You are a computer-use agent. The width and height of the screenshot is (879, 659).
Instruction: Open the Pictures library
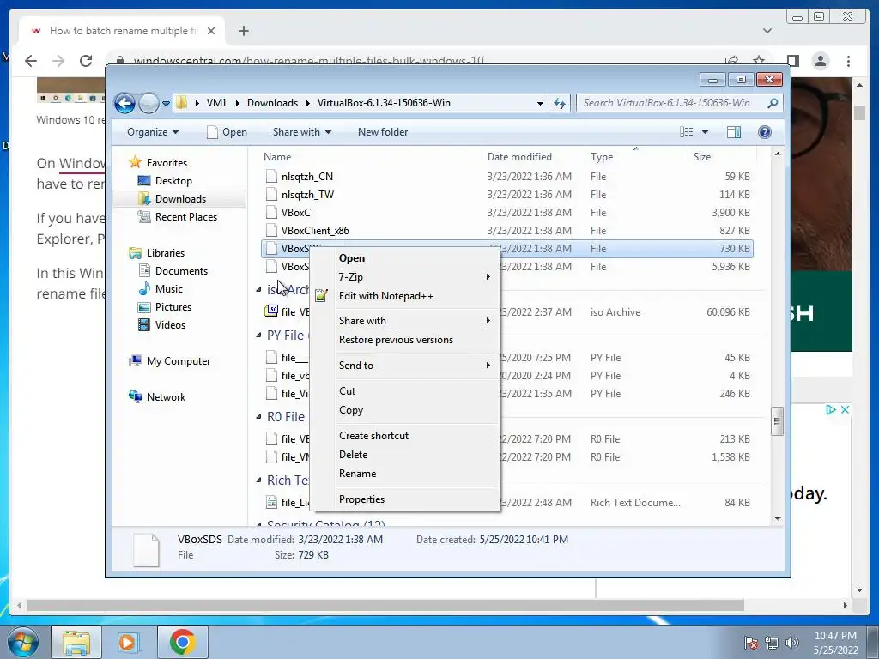[173, 307]
